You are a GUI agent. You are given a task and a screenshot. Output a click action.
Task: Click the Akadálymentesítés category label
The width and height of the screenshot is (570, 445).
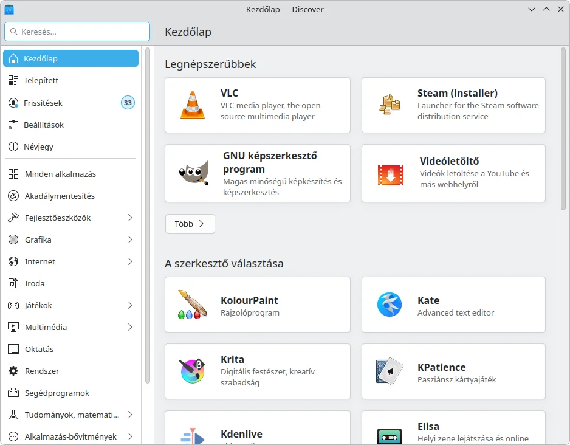coord(60,196)
